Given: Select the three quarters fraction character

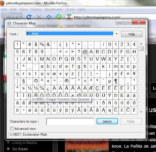Looking at the screenshot, I should click(x=42, y=88).
